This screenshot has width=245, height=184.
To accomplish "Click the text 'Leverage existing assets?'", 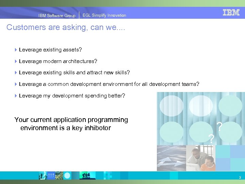I will (50, 50).
